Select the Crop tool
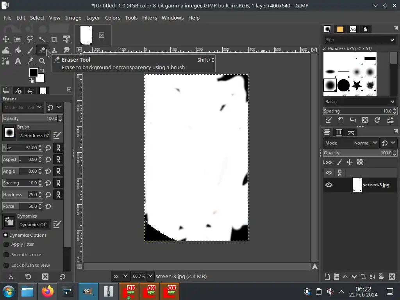400x300 pixels. [54, 39]
